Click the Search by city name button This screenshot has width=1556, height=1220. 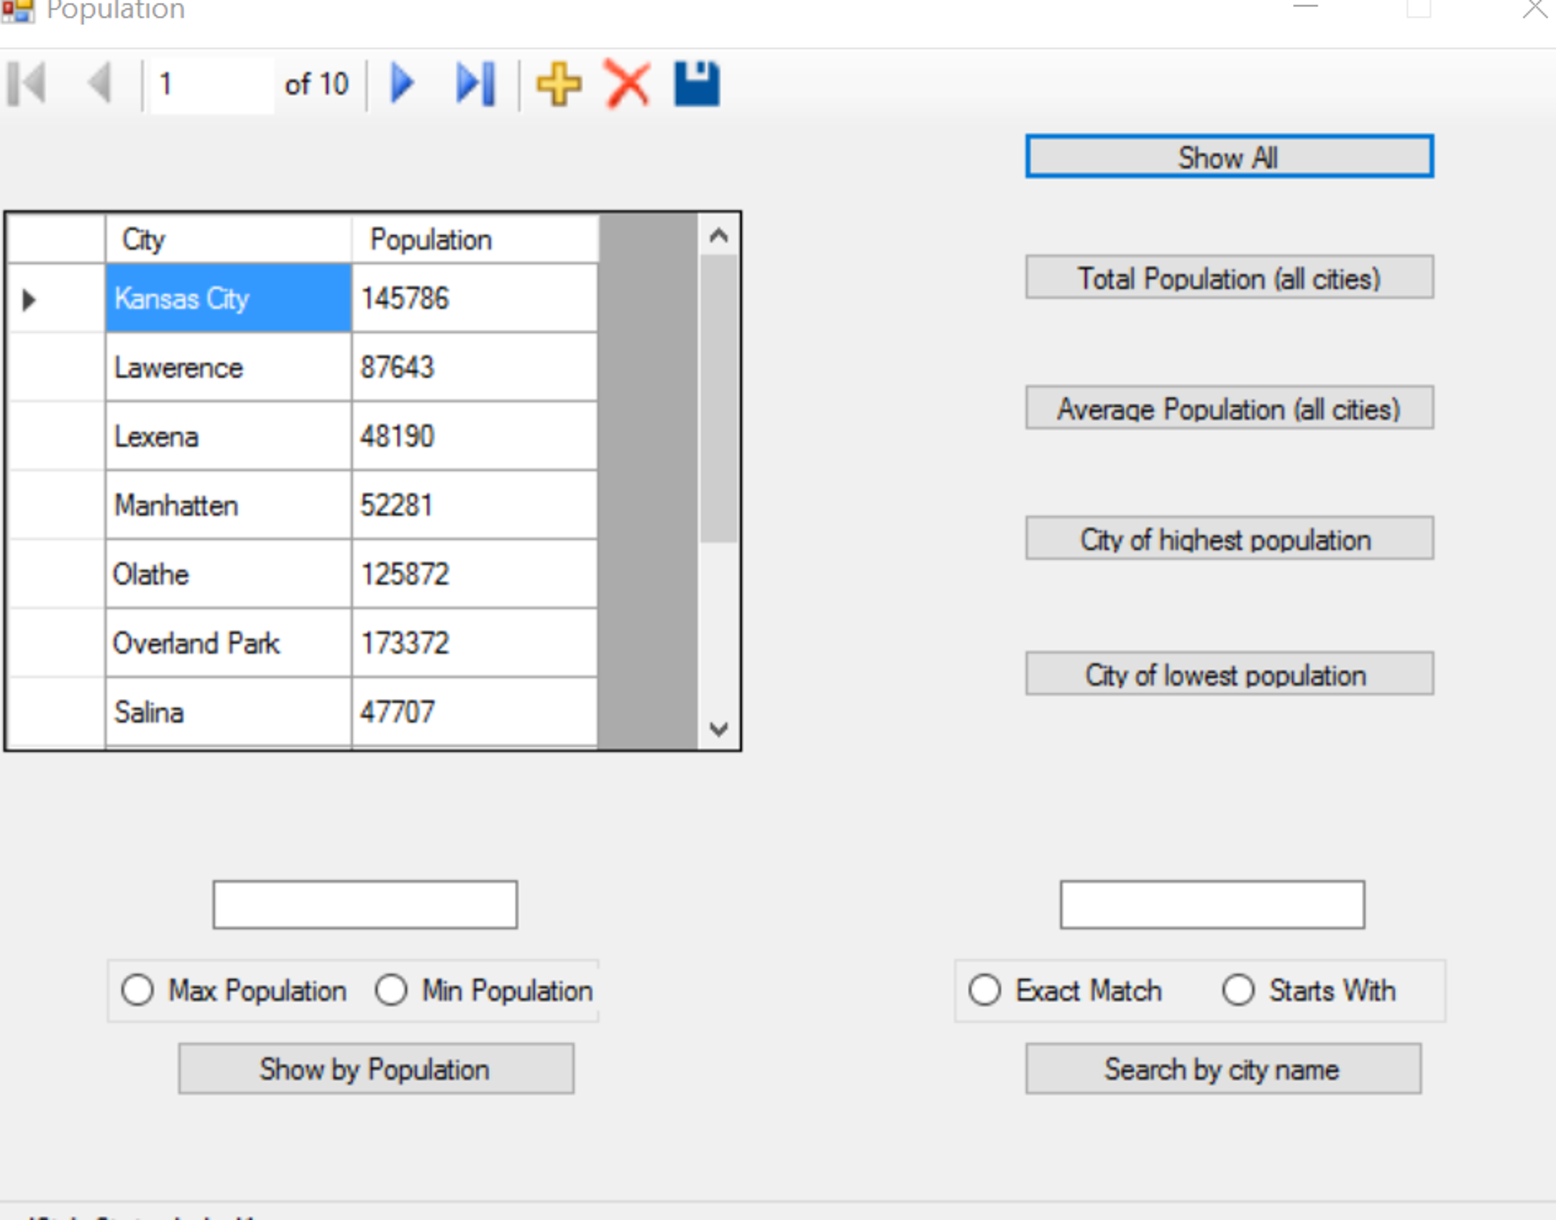pos(1223,1069)
